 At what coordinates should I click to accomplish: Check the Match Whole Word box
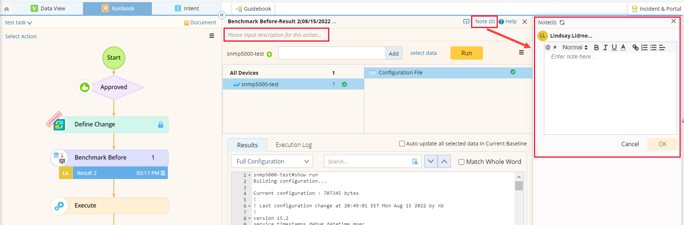click(462, 162)
